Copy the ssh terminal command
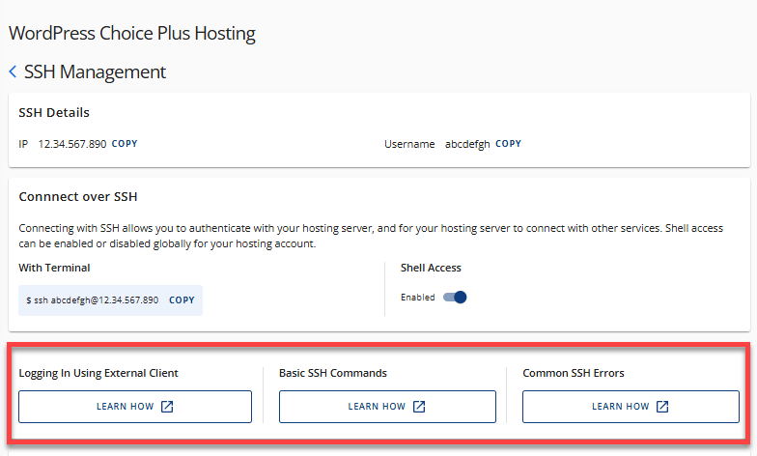 coord(182,300)
